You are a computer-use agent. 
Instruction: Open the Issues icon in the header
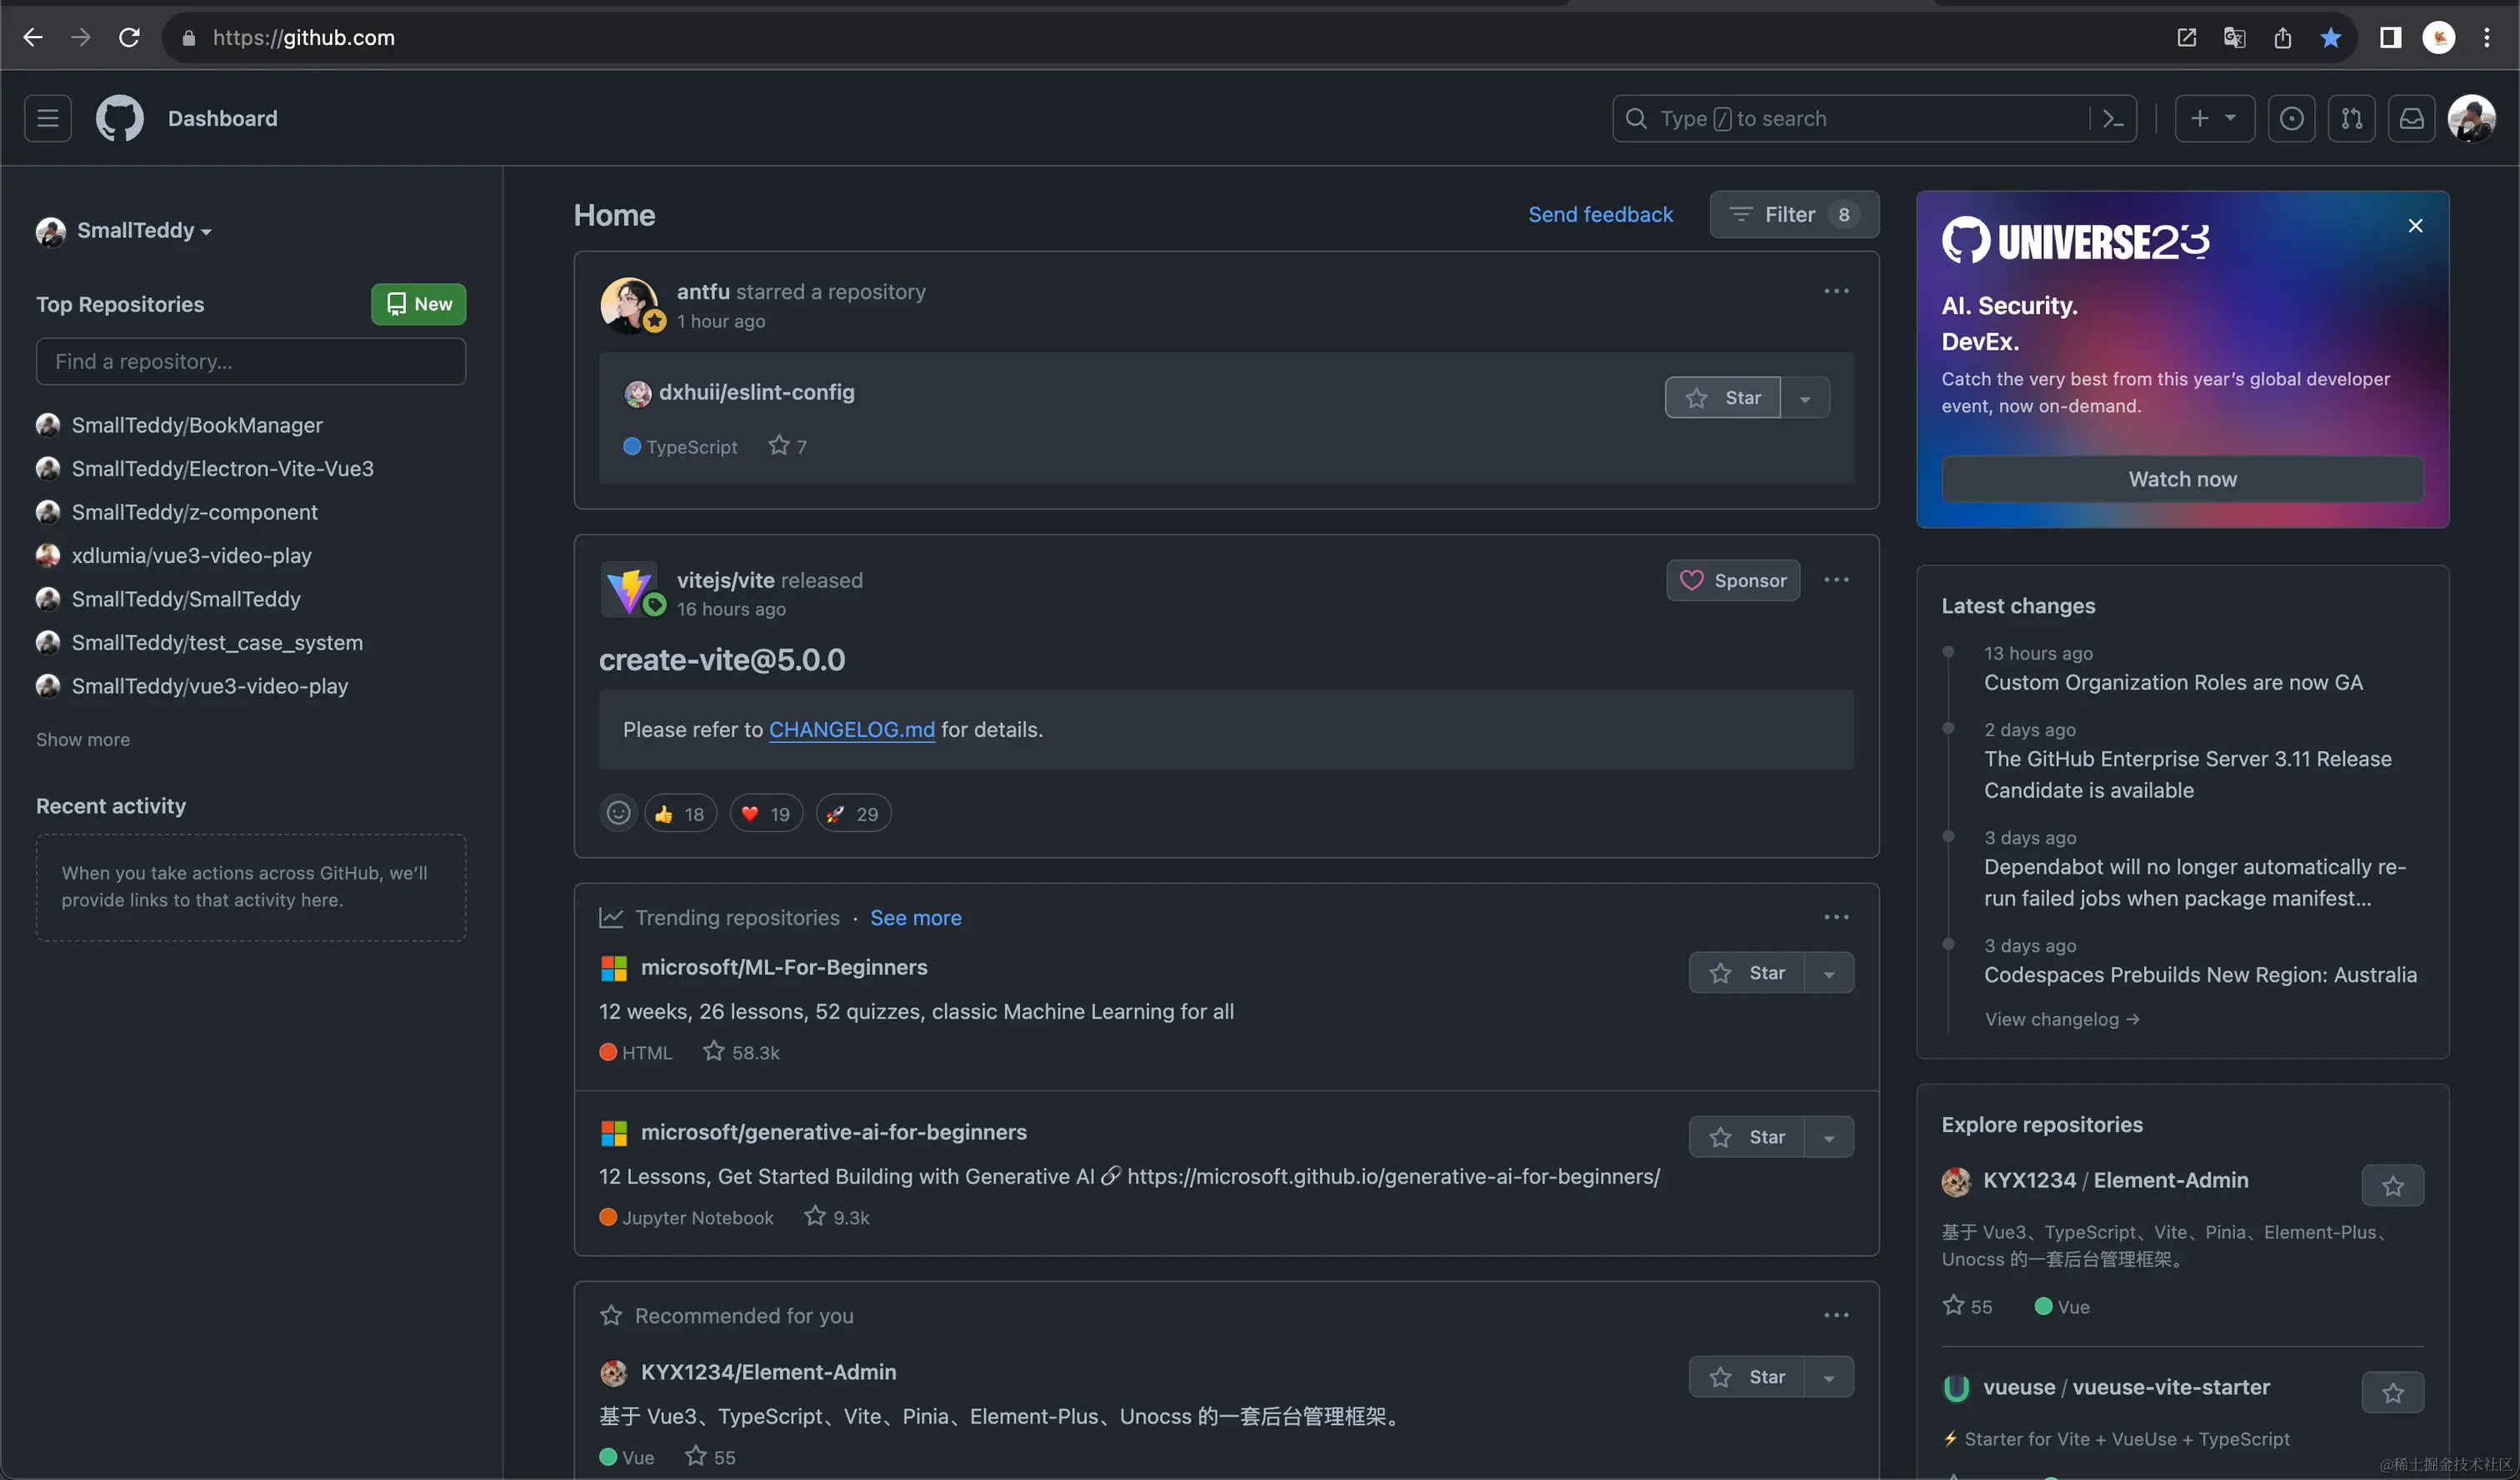(2291, 119)
